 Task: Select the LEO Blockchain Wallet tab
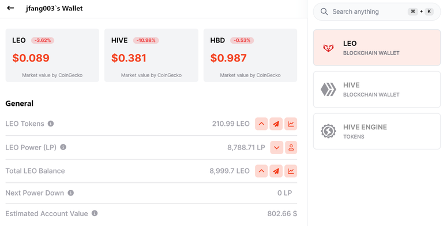pyautogui.click(x=377, y=48)
